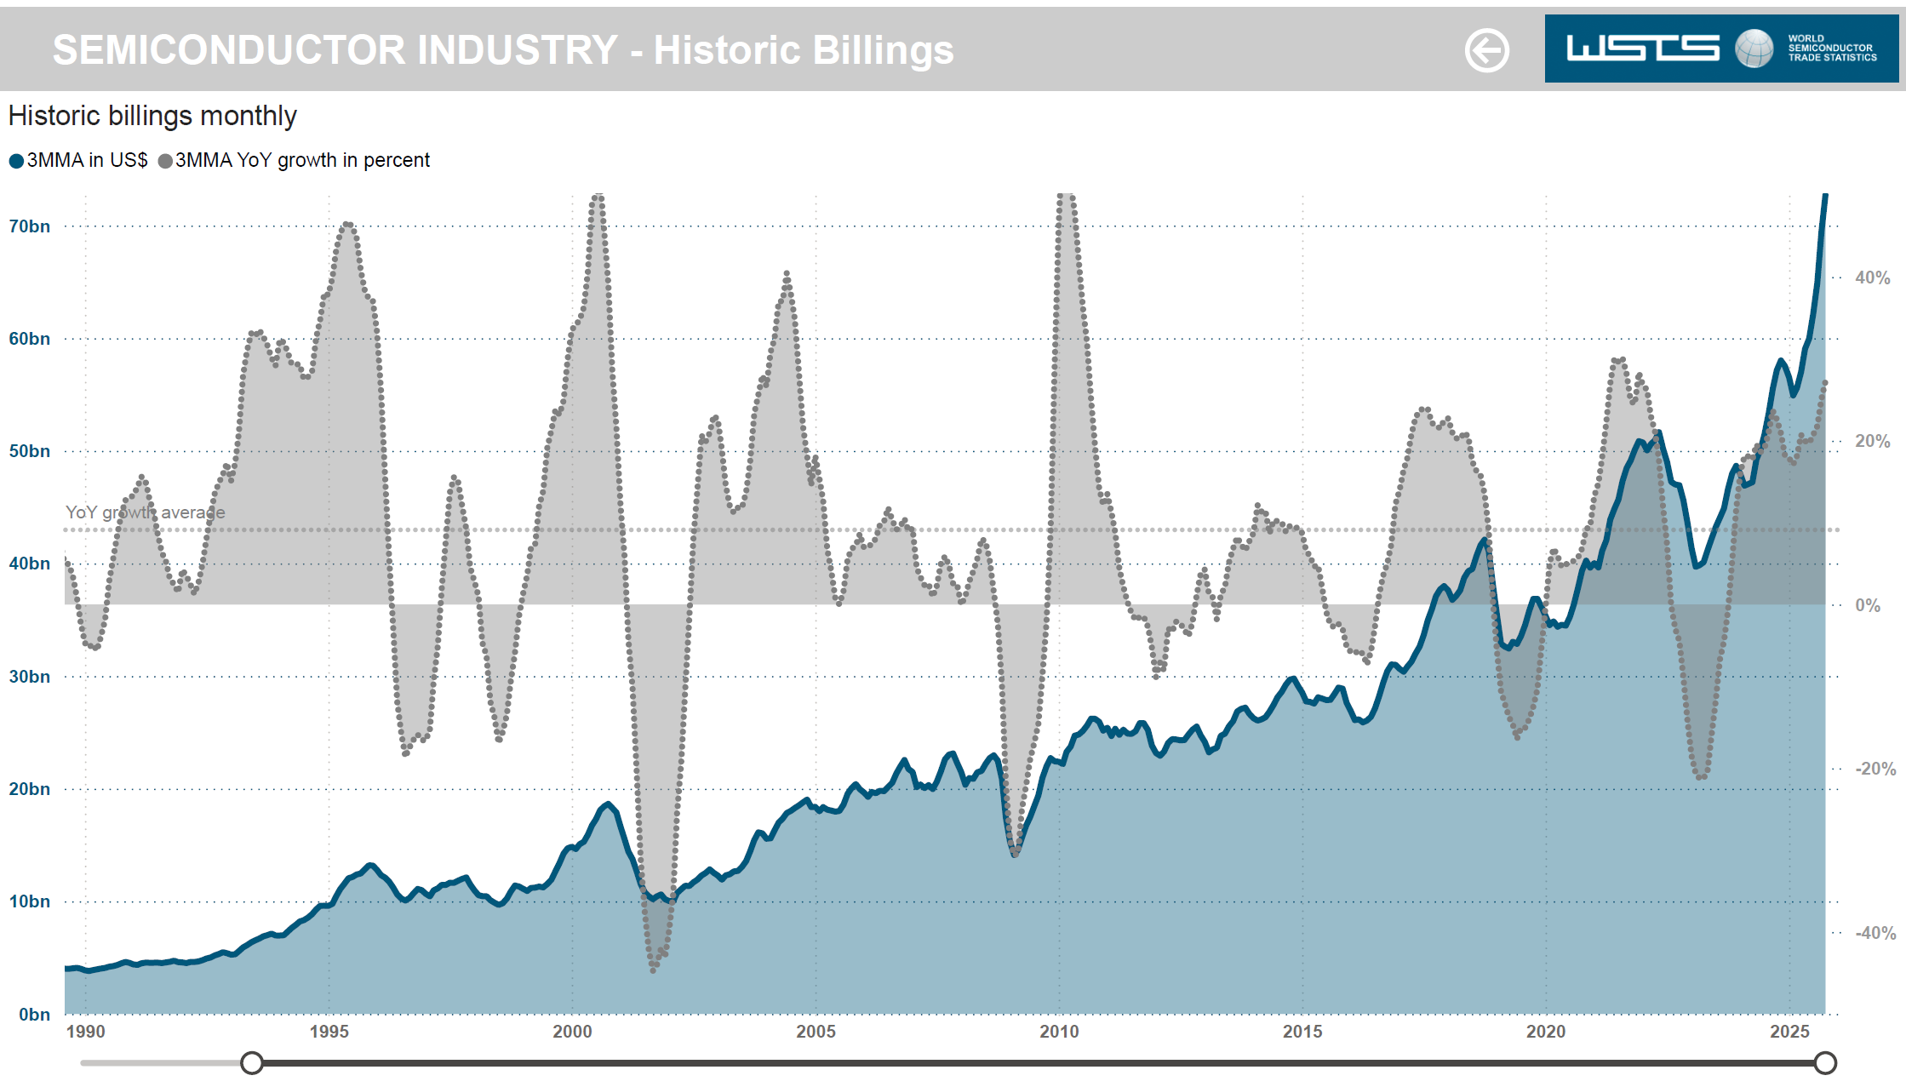This screenshot has width=1906, height=1087.
Task: Click the YoY growth average line label
Action: coord(146,512)
